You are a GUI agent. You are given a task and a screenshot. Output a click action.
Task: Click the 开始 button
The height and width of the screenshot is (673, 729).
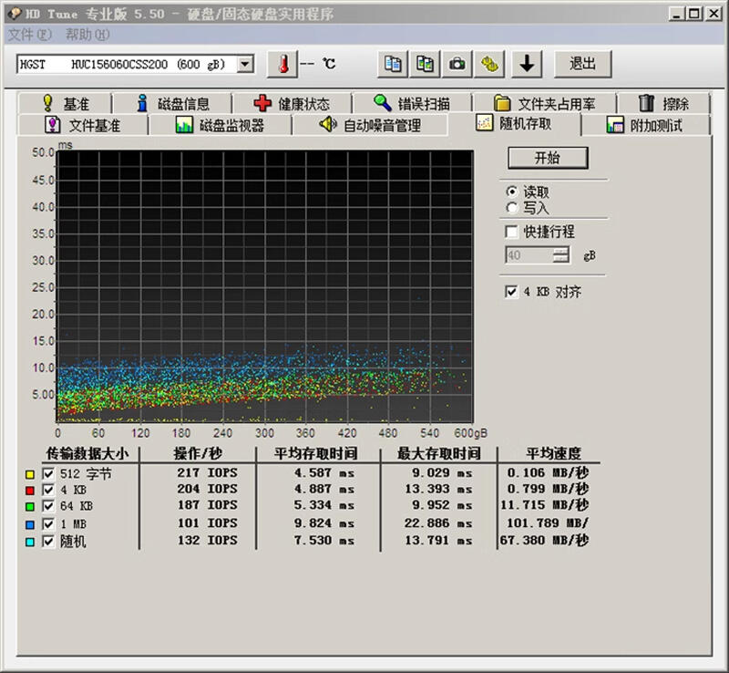coord(548,158)
